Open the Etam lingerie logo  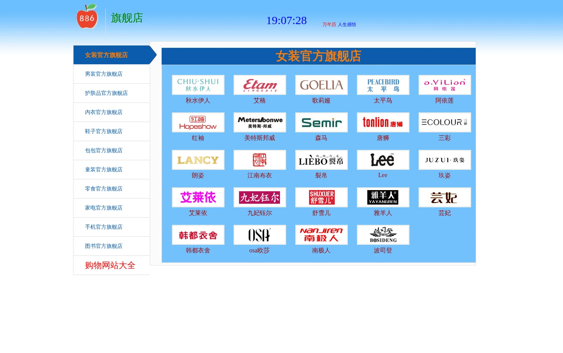pyautogui.click(x=260, y=85)
